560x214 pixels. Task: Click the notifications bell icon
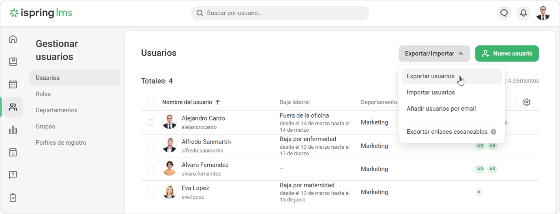pos(524,13)
